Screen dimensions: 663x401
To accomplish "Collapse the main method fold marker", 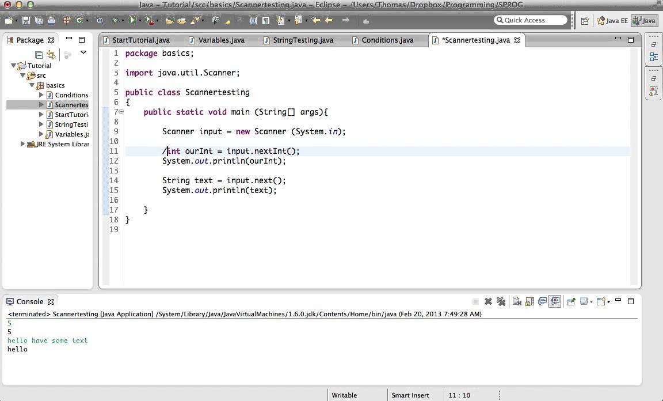I will 121,112.
